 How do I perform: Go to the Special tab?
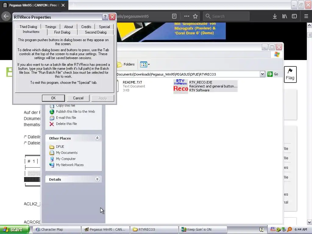tap(104, 27)
